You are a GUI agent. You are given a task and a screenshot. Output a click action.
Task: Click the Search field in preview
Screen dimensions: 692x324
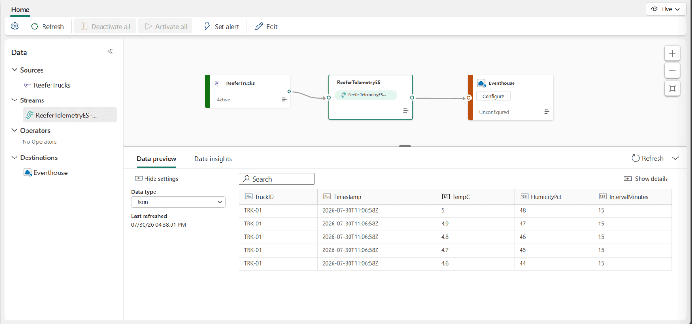277,179
